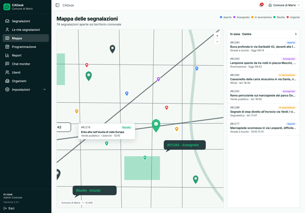305x213 pixels.
Task: Click Esci to log out
Action: coord(9,208)
